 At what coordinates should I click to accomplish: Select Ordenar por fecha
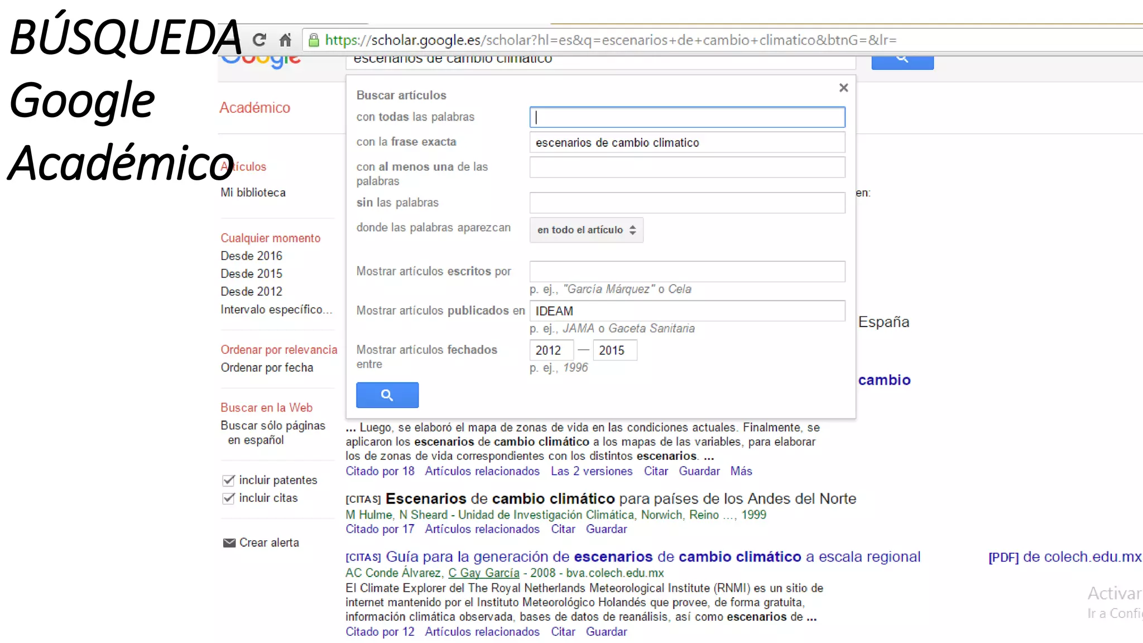267,368
